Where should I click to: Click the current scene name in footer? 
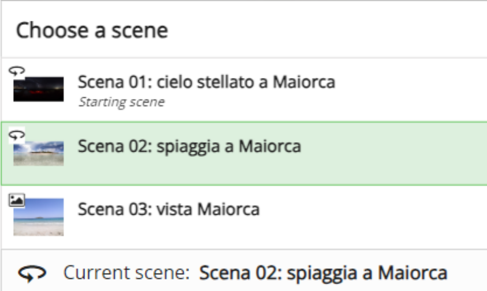323,273
